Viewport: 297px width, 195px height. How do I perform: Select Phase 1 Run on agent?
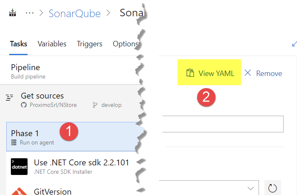tap(72, 137)
